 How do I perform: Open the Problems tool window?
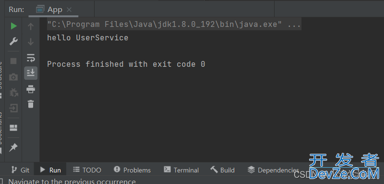(x=132, y=170)
